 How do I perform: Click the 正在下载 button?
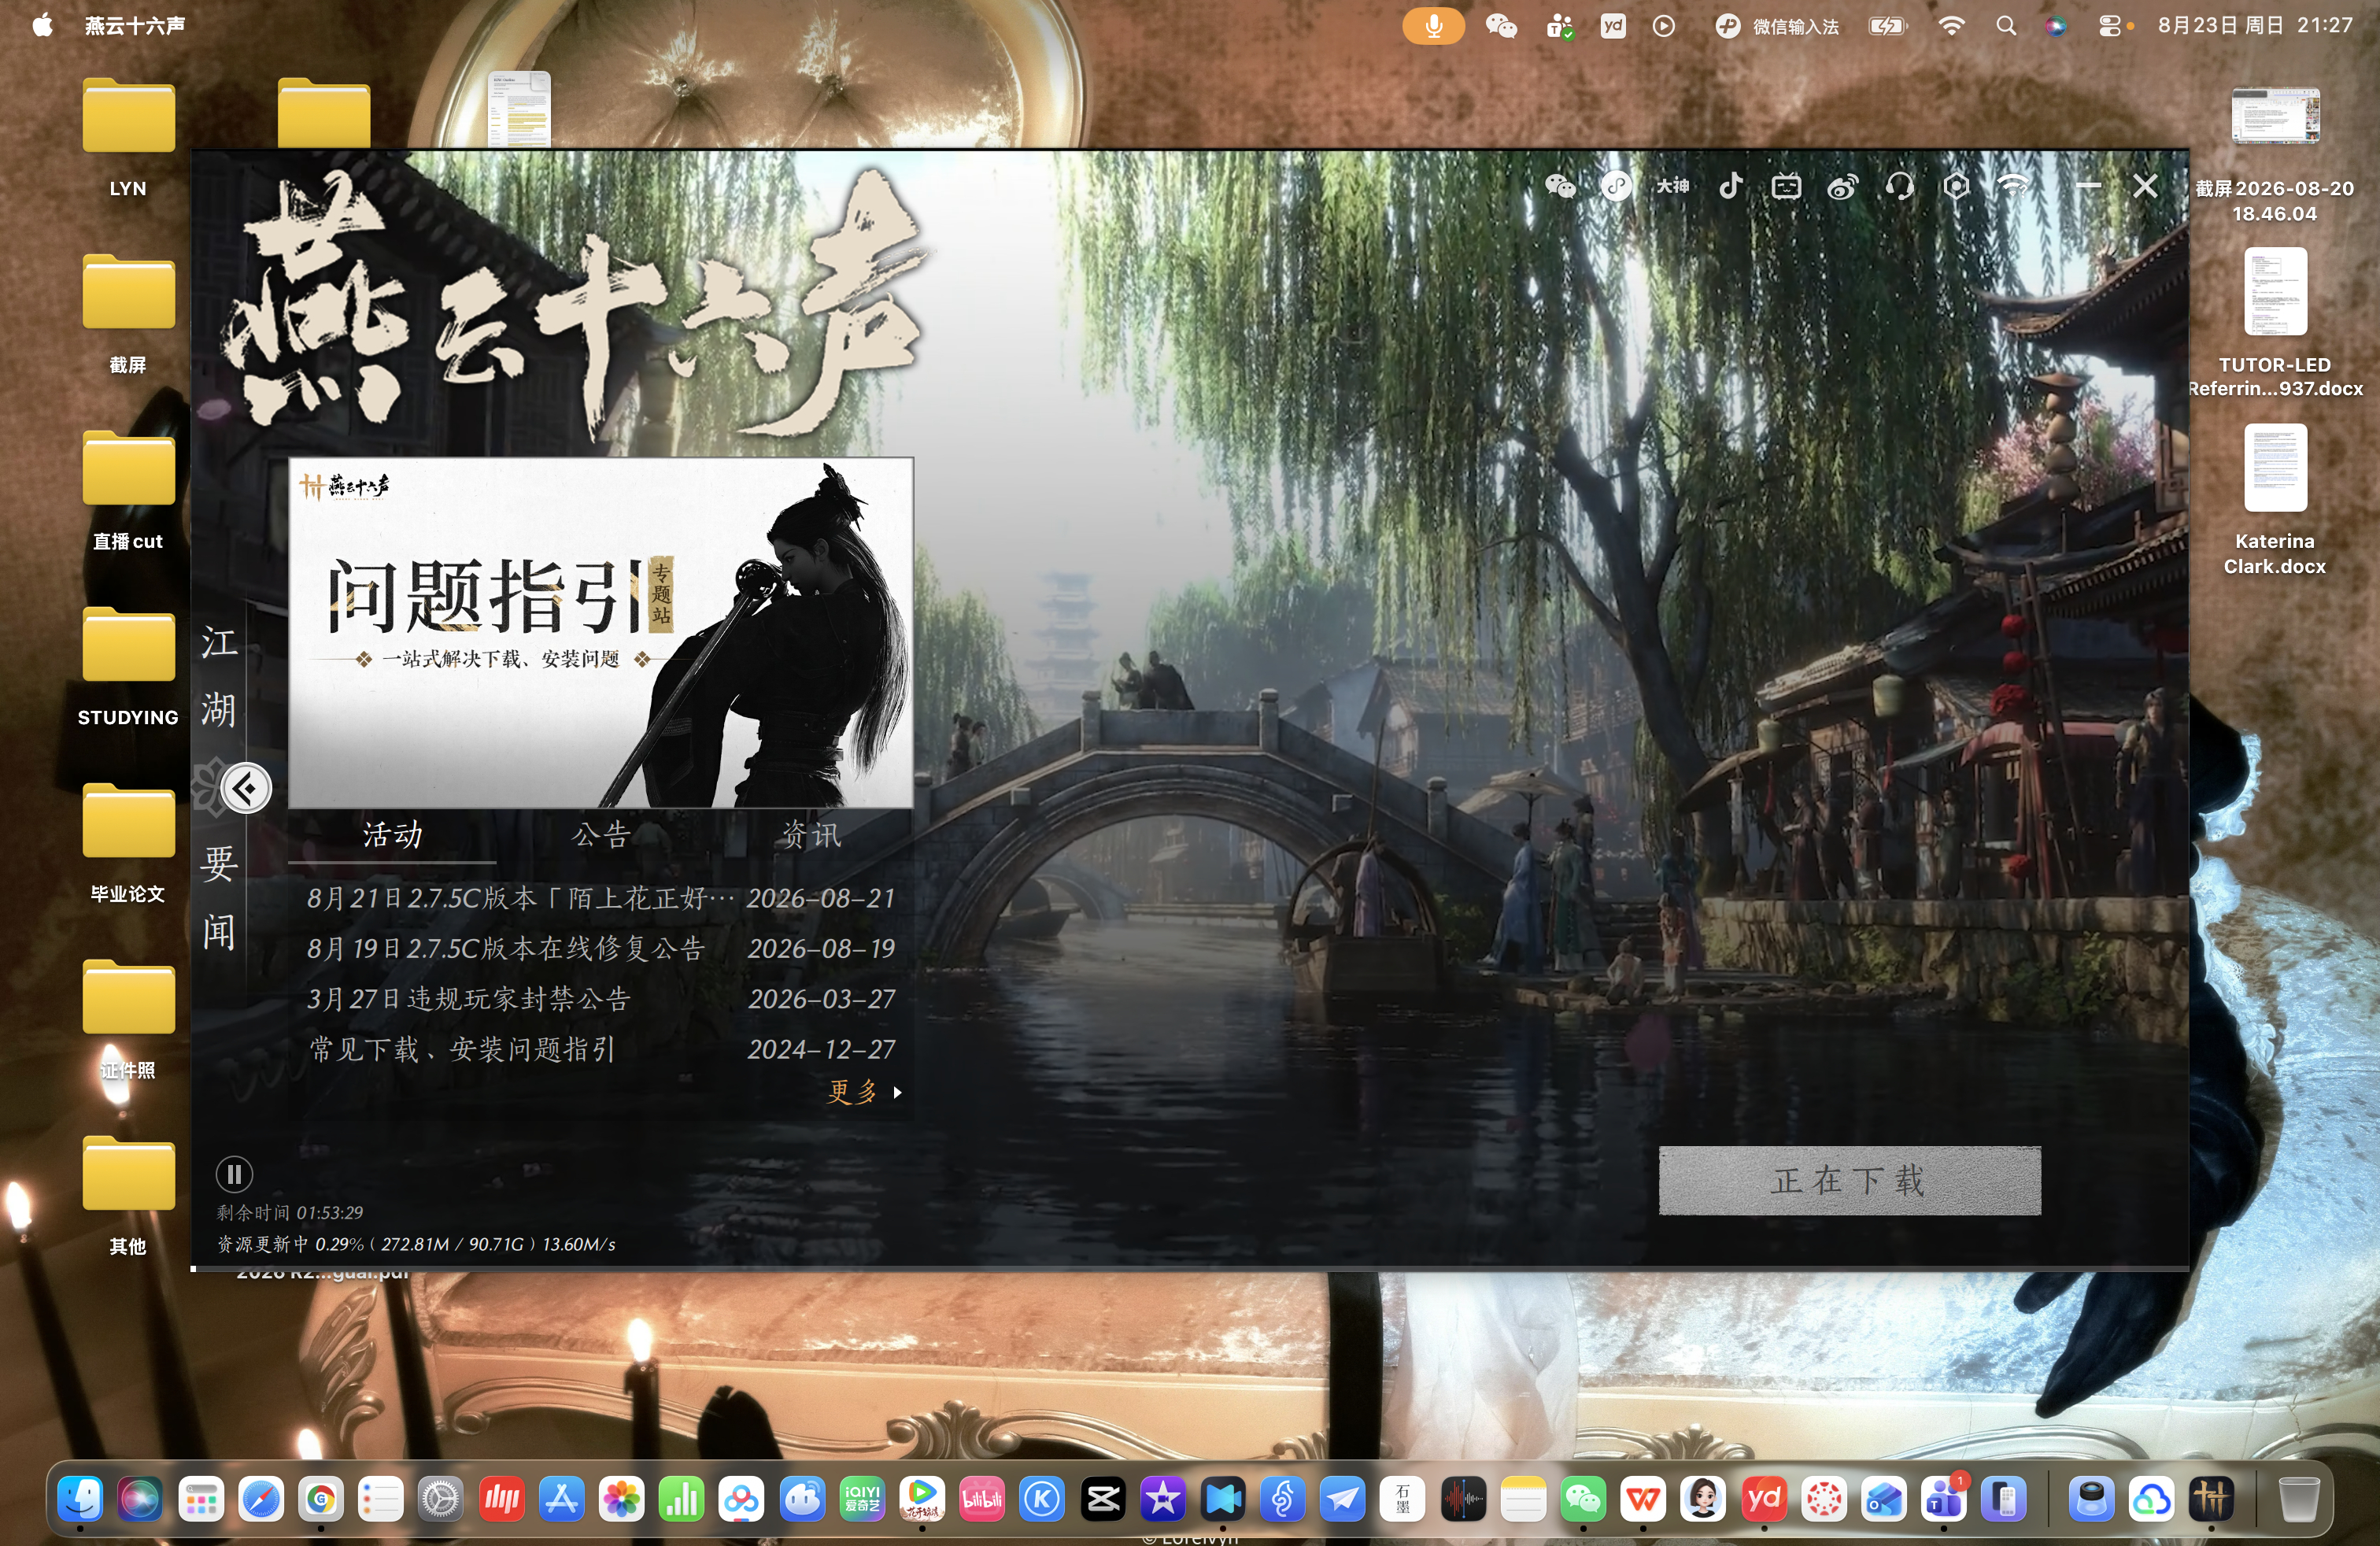pos(1849,1181)
